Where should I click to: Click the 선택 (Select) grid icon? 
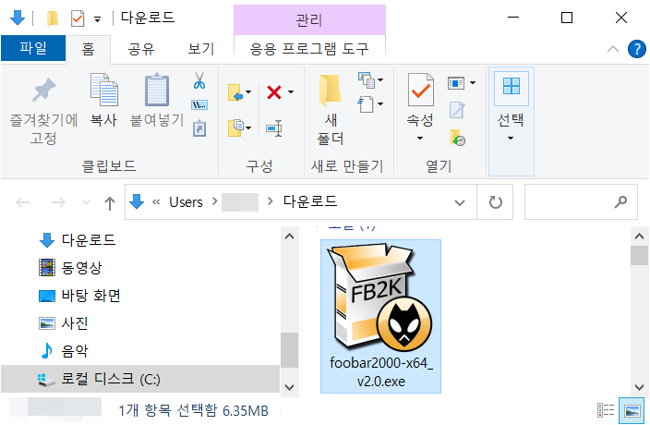tap(512, 87)
